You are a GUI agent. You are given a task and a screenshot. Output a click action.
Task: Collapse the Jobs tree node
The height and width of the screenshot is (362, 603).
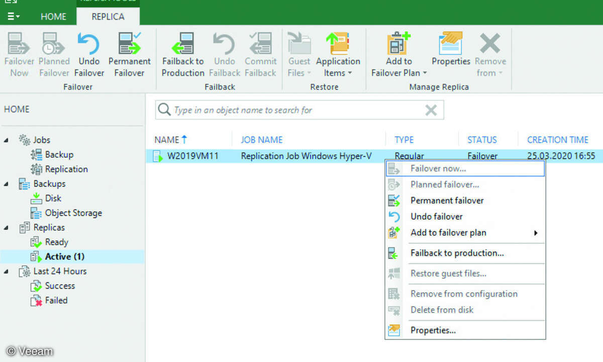click(7, 140)
